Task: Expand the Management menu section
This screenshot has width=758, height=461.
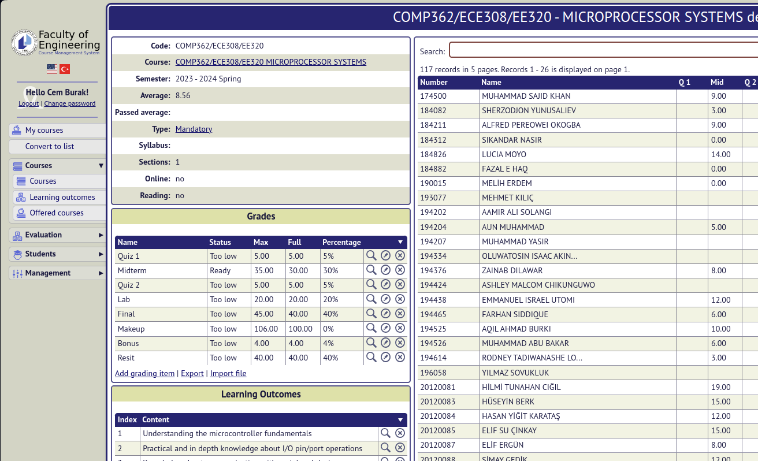Action: tap(101, 273)
